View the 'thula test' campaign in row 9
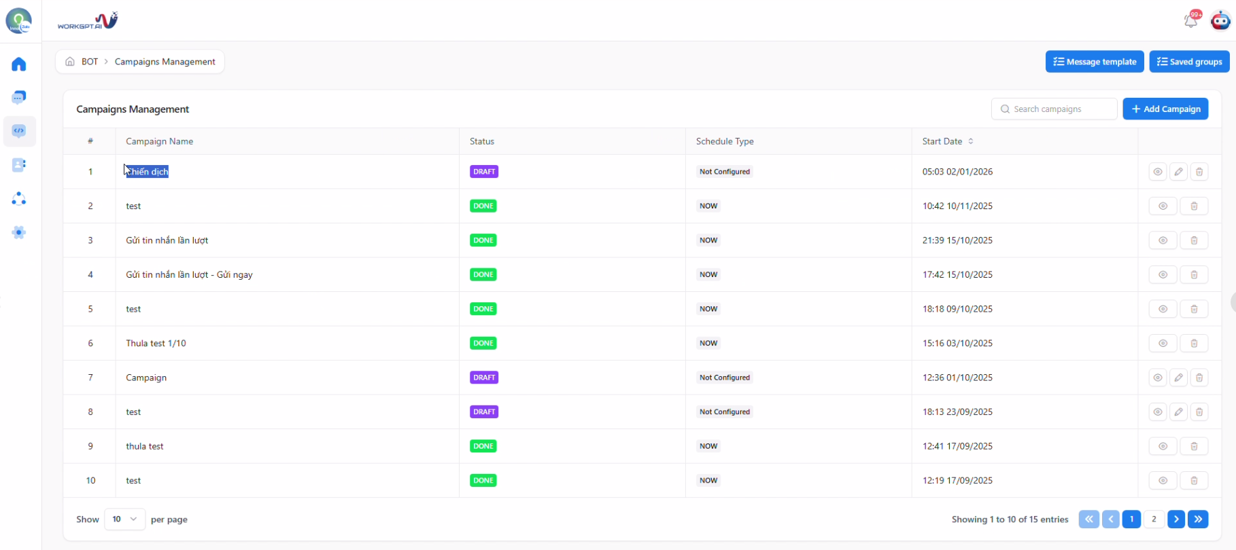1236x550 pixels. pyautogui.click(x=1163, y=446)
